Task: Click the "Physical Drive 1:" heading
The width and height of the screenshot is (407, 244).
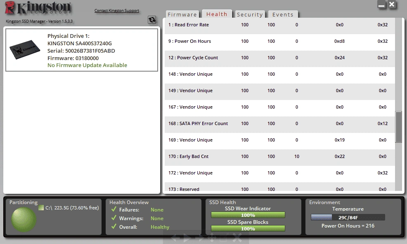Action: (68, 36)
